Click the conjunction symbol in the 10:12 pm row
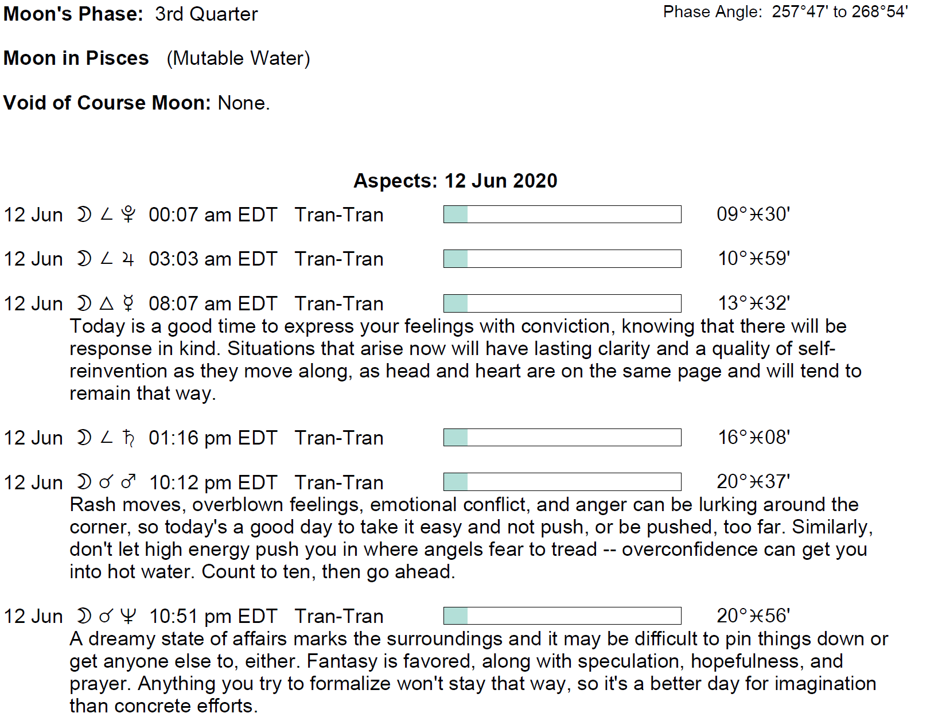This screenshot has width=938, height=717. coord(107,482)
